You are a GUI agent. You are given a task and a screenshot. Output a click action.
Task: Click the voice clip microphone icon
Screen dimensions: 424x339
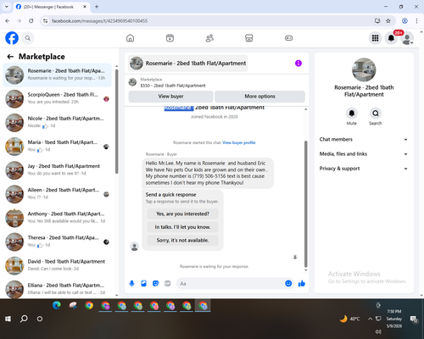[x=131, y=283]
